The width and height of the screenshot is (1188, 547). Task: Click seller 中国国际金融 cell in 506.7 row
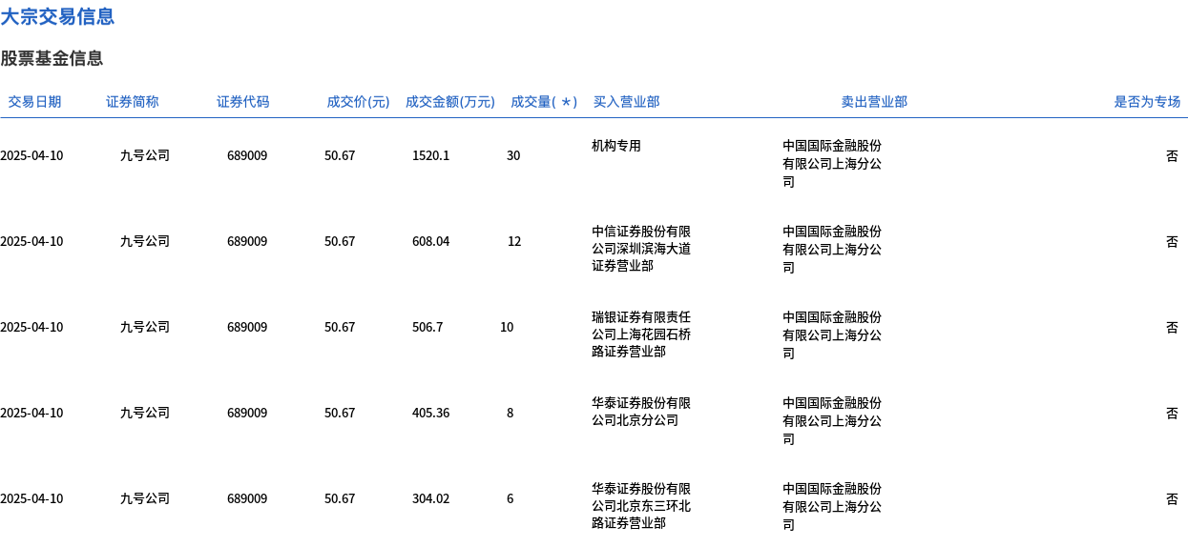[x=832, y=334]
